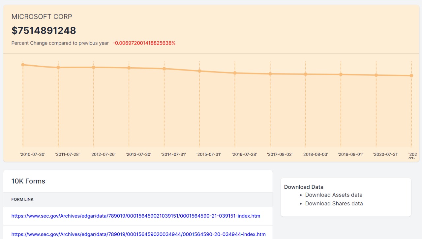The width and height of the screenshot is (422, 239).
Task: Select the chart data point for 2013-07-30
Action: [129, 68]
